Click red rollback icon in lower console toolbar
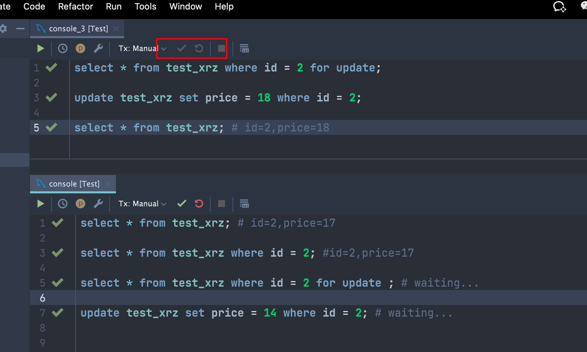The height and width of the screenshot is (352, 587). pos(199,204)
